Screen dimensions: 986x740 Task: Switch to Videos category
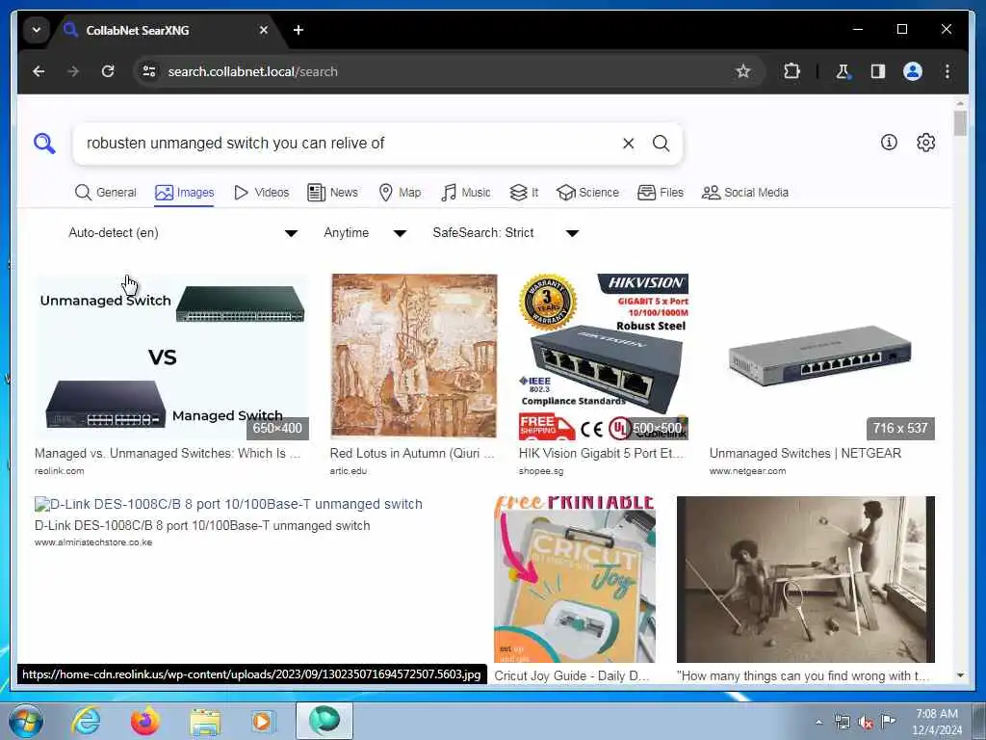[261, 193]
